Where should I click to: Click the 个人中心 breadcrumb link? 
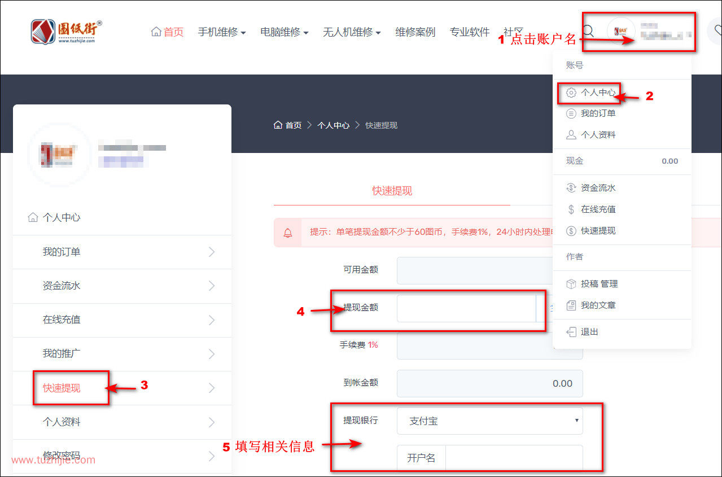[333, 125]
